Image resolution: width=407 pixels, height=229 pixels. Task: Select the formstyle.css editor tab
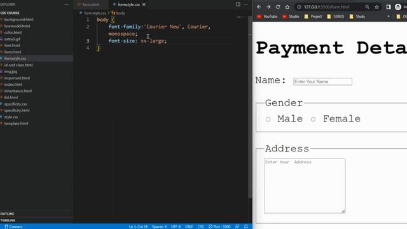pos(128,4)
